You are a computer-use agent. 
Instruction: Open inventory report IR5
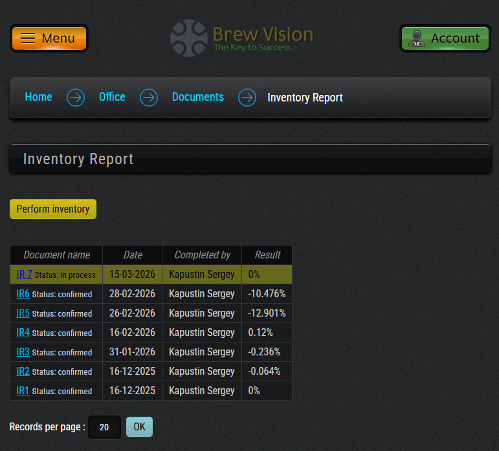click(x=23, y=313)
